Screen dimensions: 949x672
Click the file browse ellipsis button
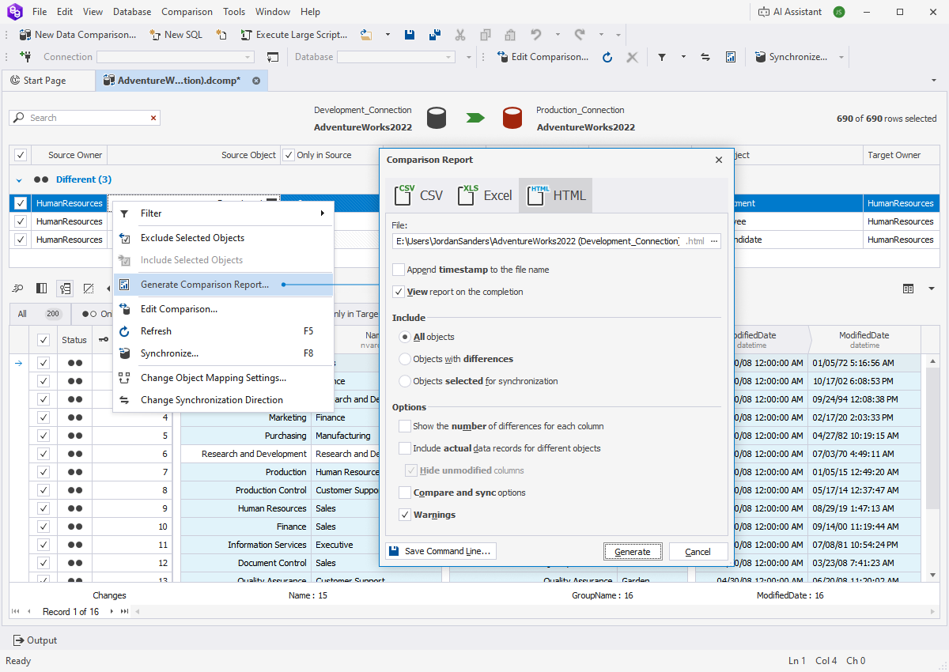point(714,241)
